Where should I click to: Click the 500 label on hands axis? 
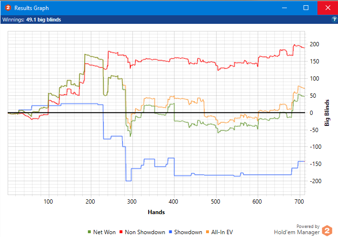215,202
